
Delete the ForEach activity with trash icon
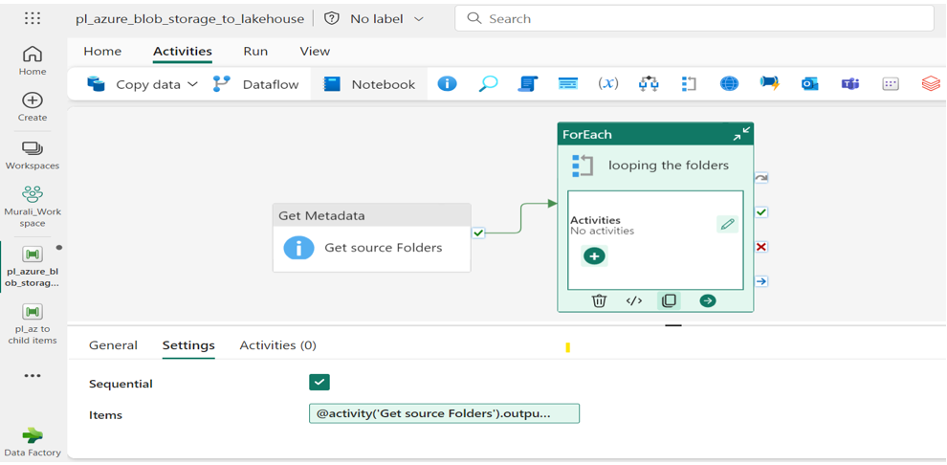pos(599,300)
